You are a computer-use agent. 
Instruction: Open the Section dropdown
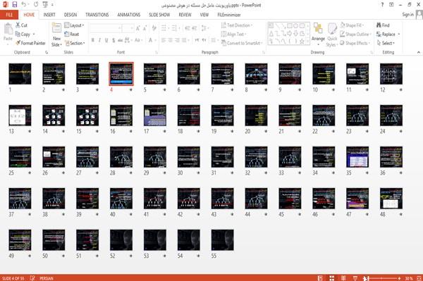coord(75,43)
